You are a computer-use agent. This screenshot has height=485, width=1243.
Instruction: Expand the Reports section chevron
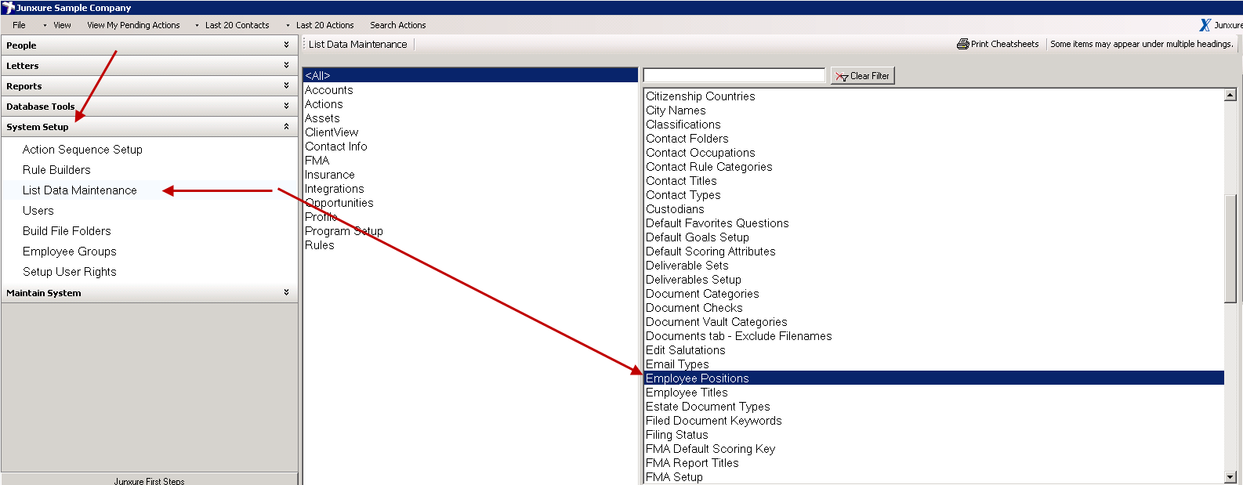tap(286, 86)
